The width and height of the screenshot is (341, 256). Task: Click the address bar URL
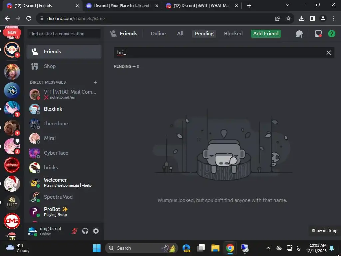[x=76, y=19]
